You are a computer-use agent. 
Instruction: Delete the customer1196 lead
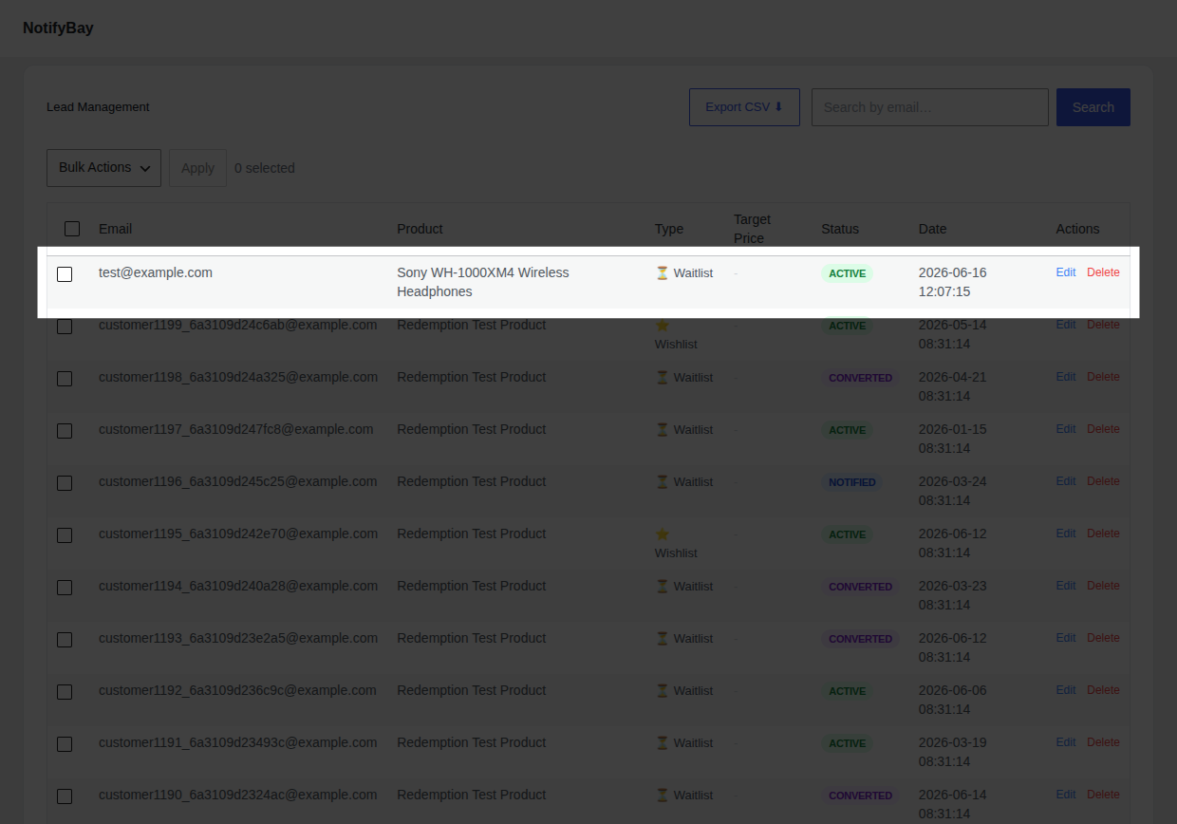click(x=1103, y=481)
